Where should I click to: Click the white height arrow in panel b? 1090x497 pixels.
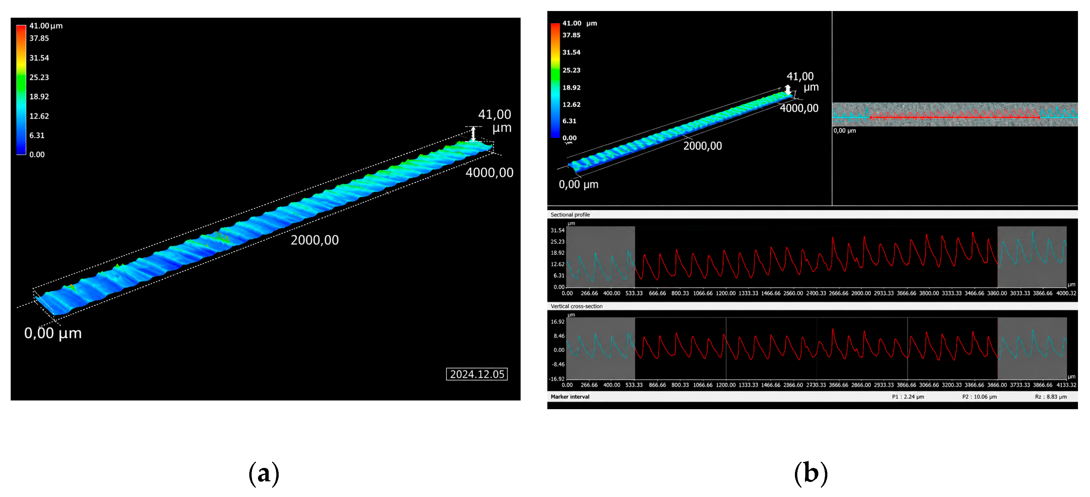click(x=788, y=90)
